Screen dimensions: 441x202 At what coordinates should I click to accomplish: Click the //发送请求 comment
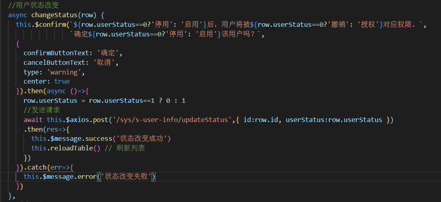(x=42, y=110)
